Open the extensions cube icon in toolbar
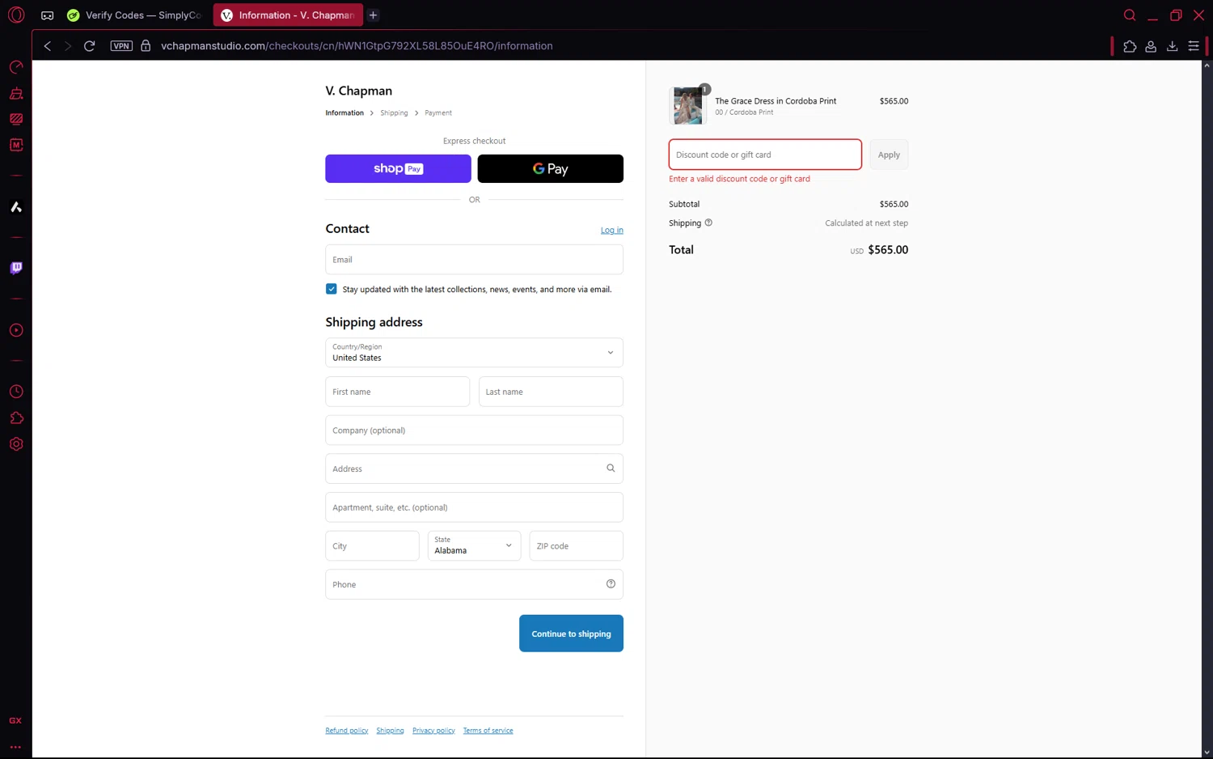Image resolution: width=1213 pixels, height=759 pixels. pos(1130,46)
